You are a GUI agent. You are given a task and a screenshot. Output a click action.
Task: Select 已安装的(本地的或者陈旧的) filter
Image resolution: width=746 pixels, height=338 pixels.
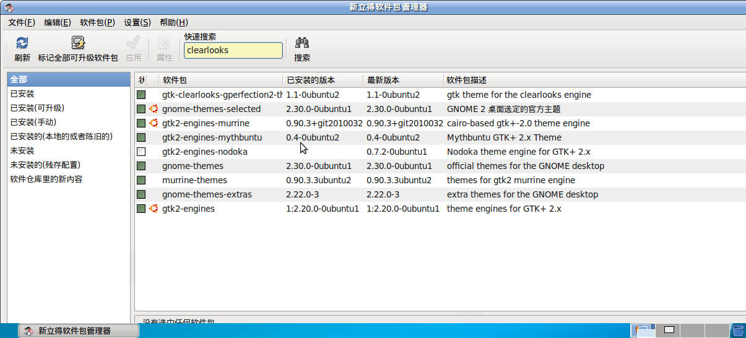pyautogui.click(x=67, y=136)
